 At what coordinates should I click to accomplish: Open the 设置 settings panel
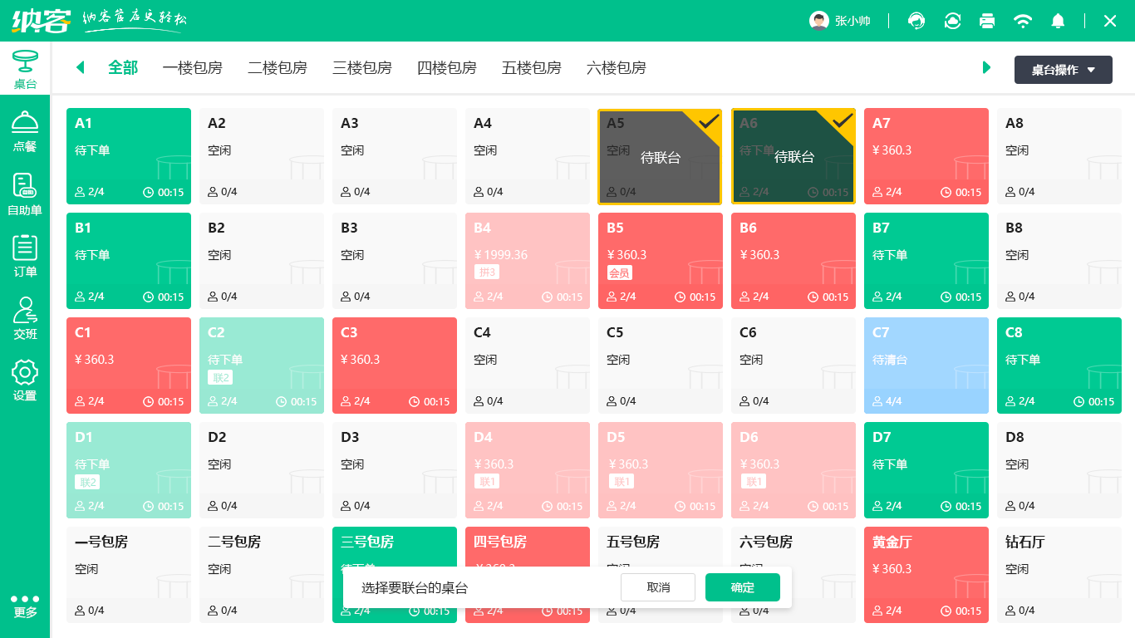(x=25, y=381)
